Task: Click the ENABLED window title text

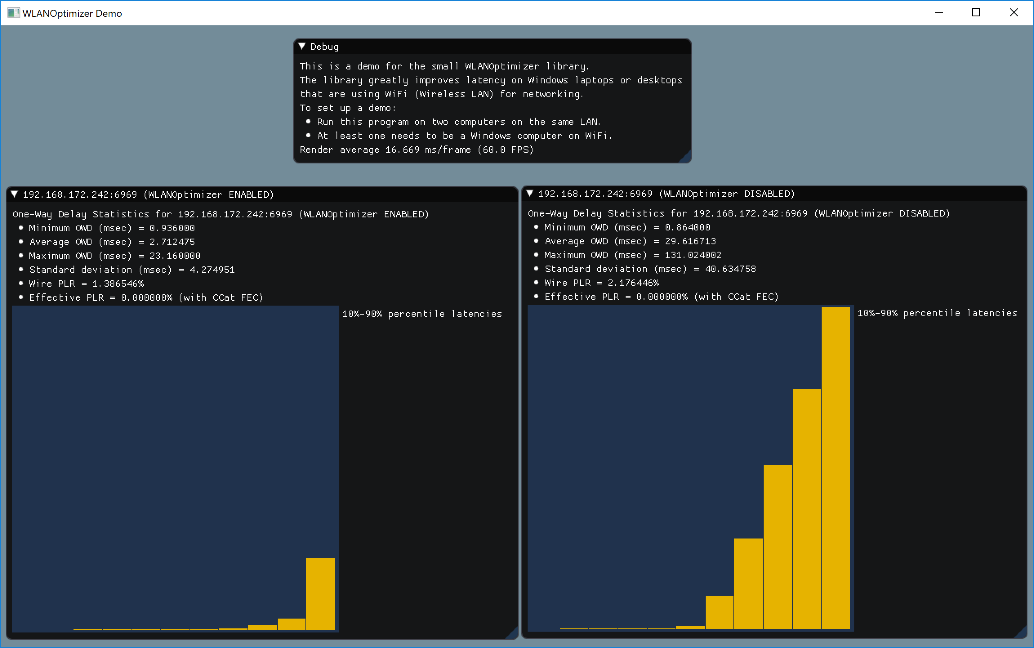Action: click(148, 194)
